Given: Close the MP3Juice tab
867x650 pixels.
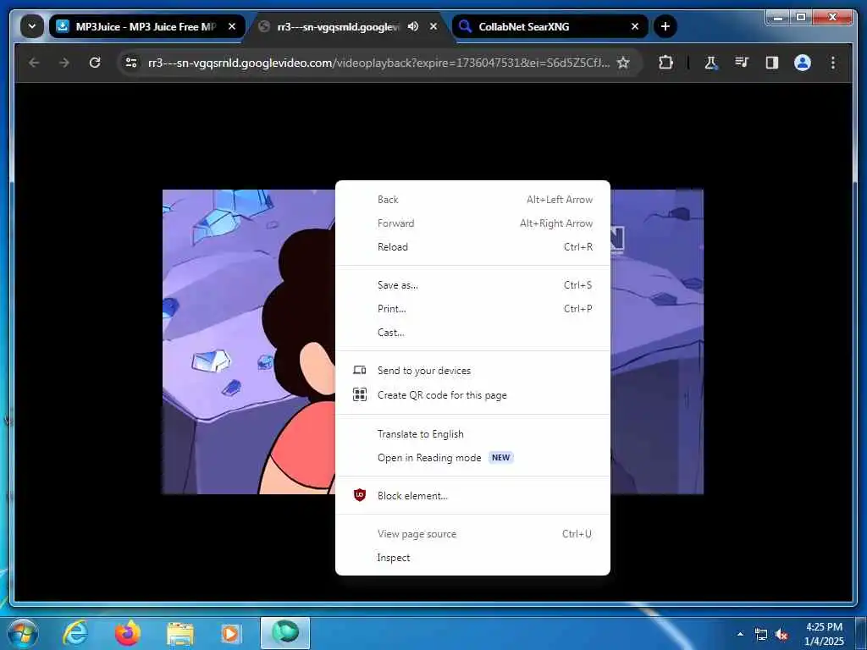Looking at the screenshot, I should point(232,26).
